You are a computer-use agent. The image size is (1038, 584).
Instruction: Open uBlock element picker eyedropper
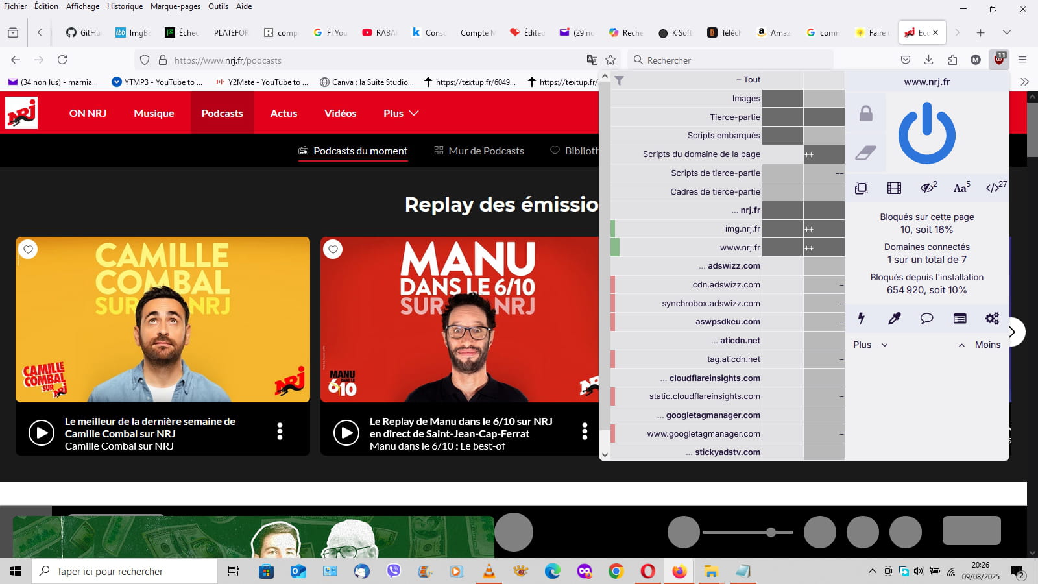[894, 318]
